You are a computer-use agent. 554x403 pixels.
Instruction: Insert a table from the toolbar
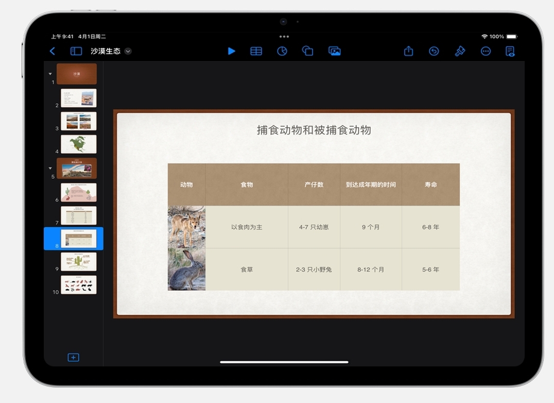point(256,51)
